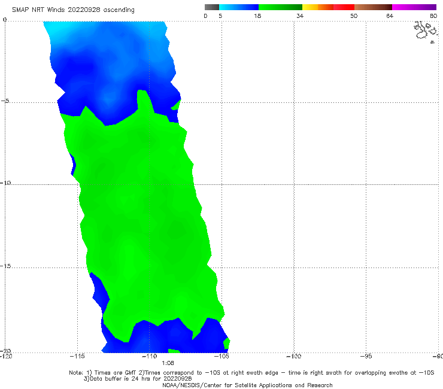The height and width of the screenshot is (389, 443).
Task: Click the longitude label '-115'
Action: click(x=77, y=356)
